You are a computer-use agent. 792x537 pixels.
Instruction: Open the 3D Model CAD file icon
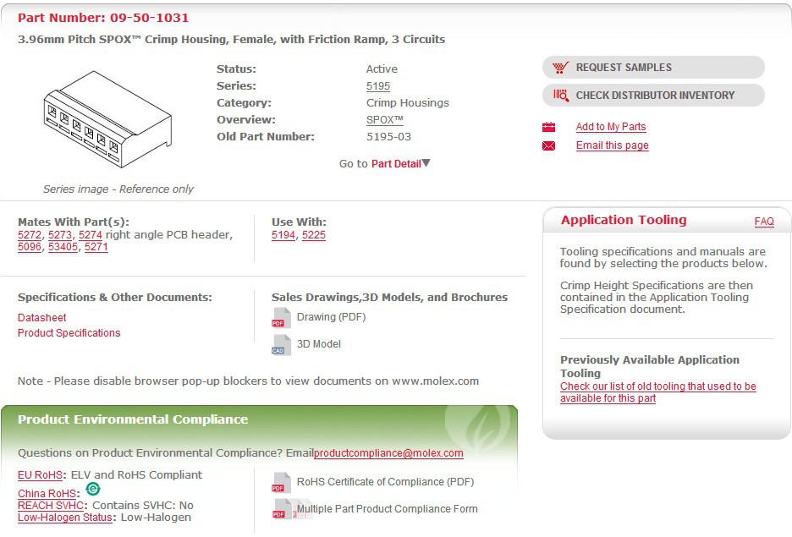click(281, 345)
